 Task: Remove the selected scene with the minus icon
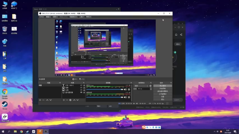43,100
